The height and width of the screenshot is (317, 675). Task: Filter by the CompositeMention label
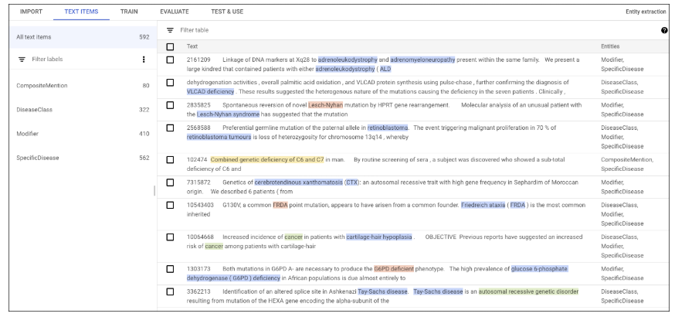coord(83,86)
